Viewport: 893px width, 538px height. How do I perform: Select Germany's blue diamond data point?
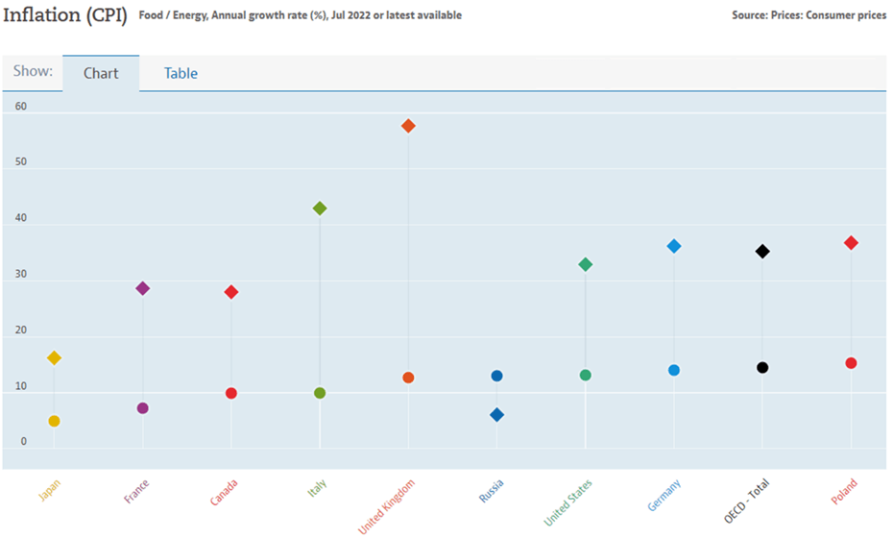(x=674, y=246)
